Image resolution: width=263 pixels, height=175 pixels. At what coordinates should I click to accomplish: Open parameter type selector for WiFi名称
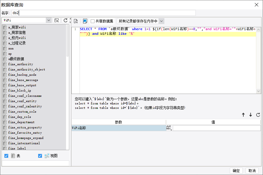tap(169, 128)
